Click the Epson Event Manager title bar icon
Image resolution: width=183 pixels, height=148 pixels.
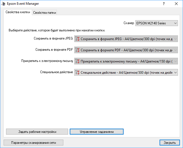[3, 4]
